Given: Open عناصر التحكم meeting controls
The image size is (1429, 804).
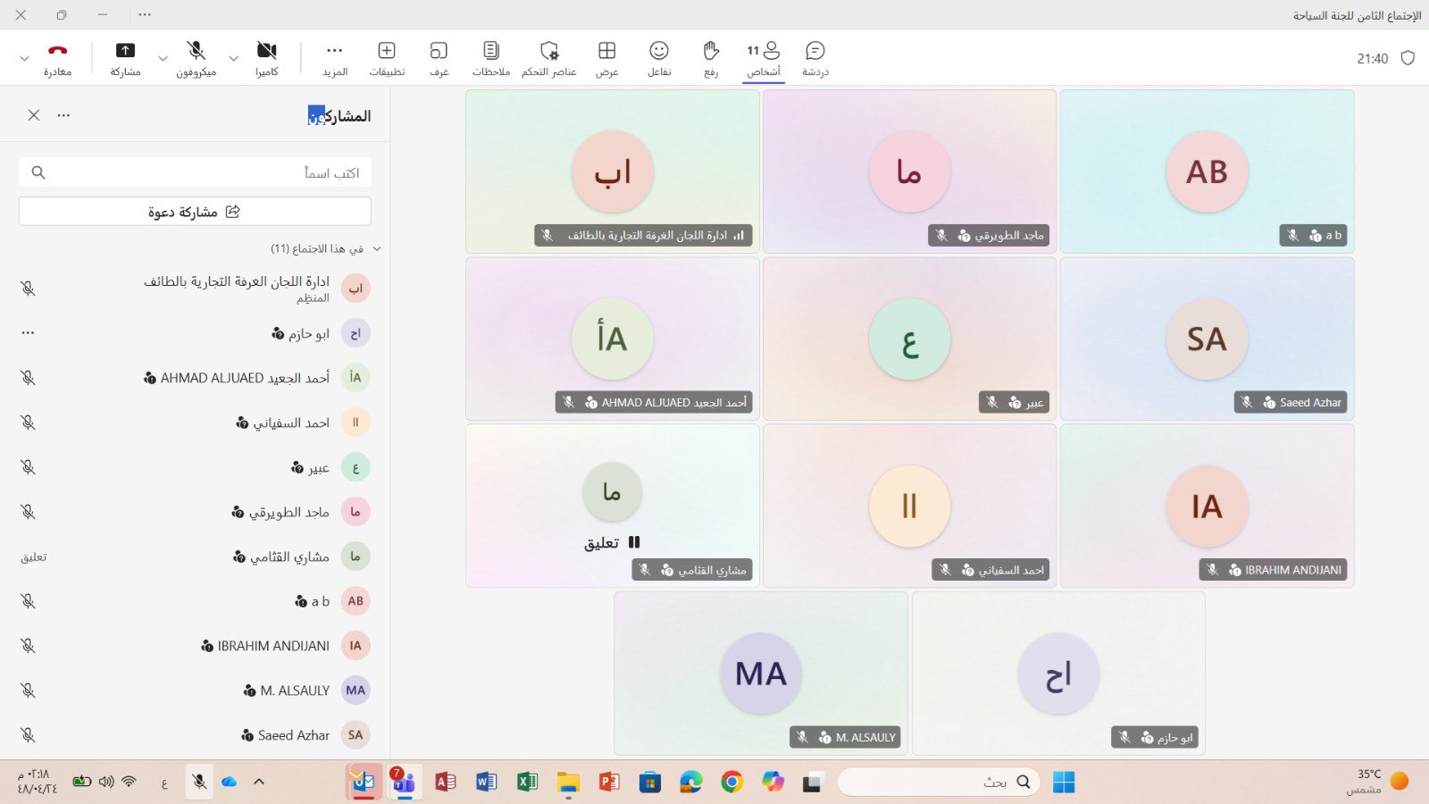Looking at the screenshot, I should (x=549, y=58).
